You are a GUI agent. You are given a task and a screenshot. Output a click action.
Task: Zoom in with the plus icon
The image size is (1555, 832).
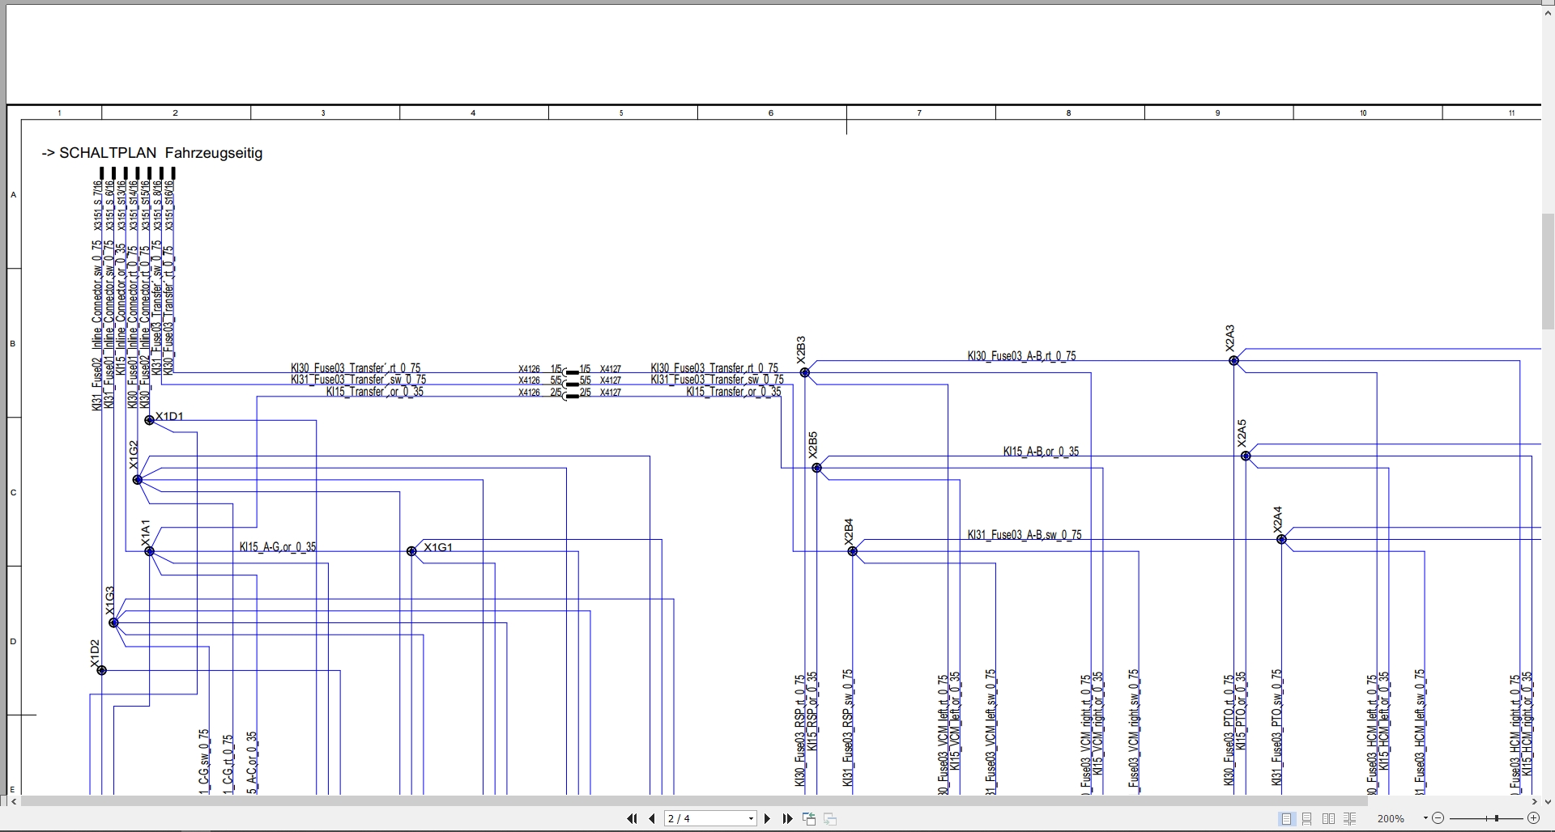1533,819
